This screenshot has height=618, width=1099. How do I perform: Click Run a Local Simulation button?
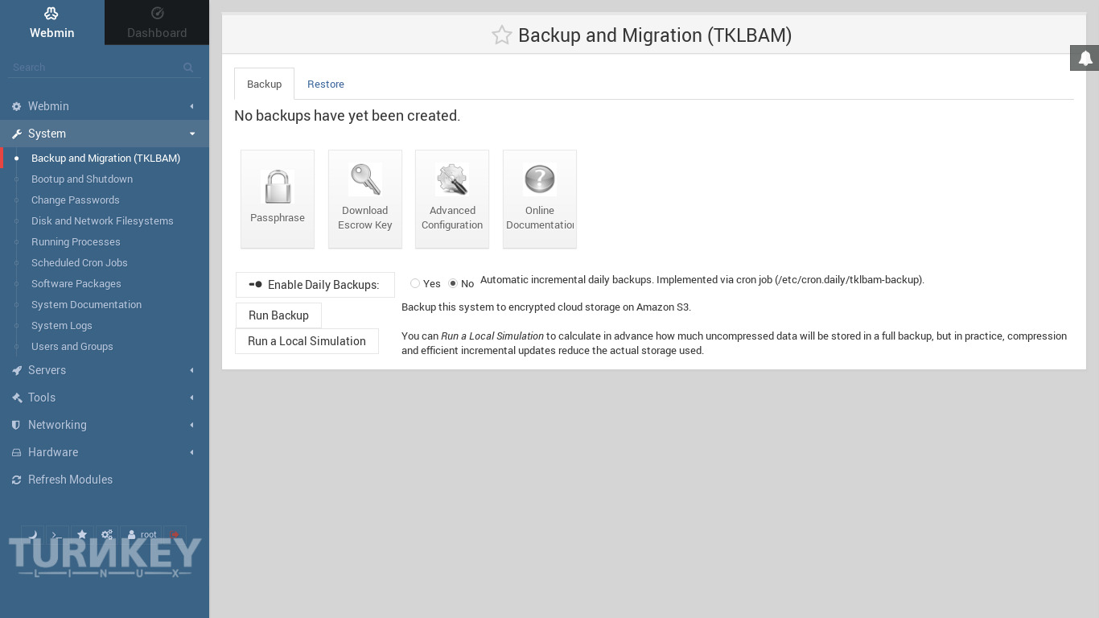coord(307,341)
